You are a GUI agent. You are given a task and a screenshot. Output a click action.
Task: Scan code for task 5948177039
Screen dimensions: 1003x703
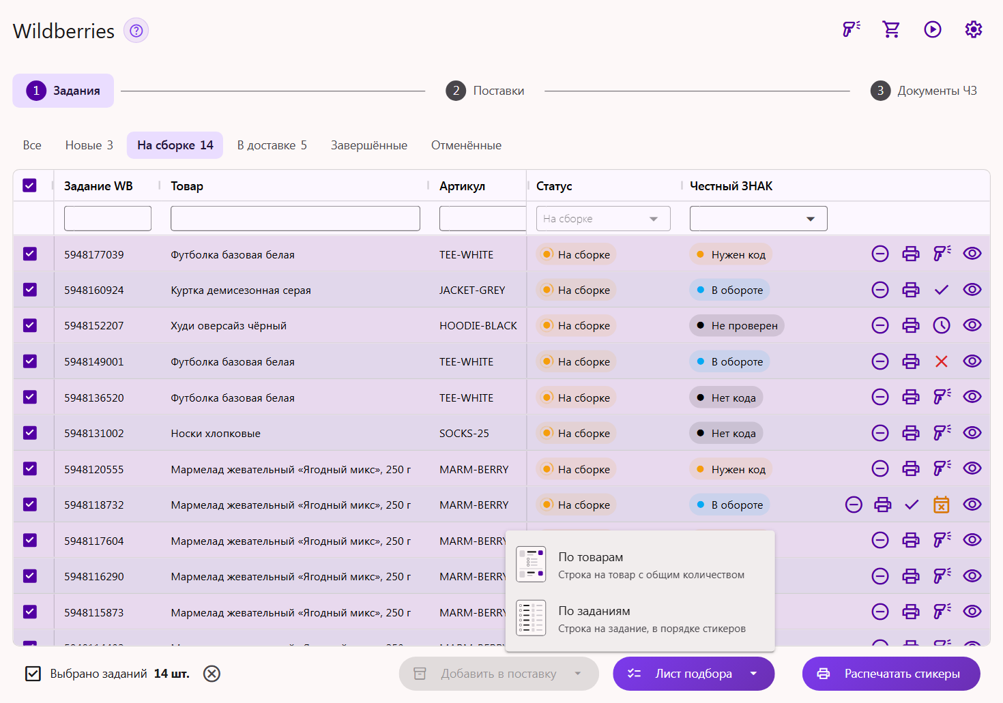942,254
